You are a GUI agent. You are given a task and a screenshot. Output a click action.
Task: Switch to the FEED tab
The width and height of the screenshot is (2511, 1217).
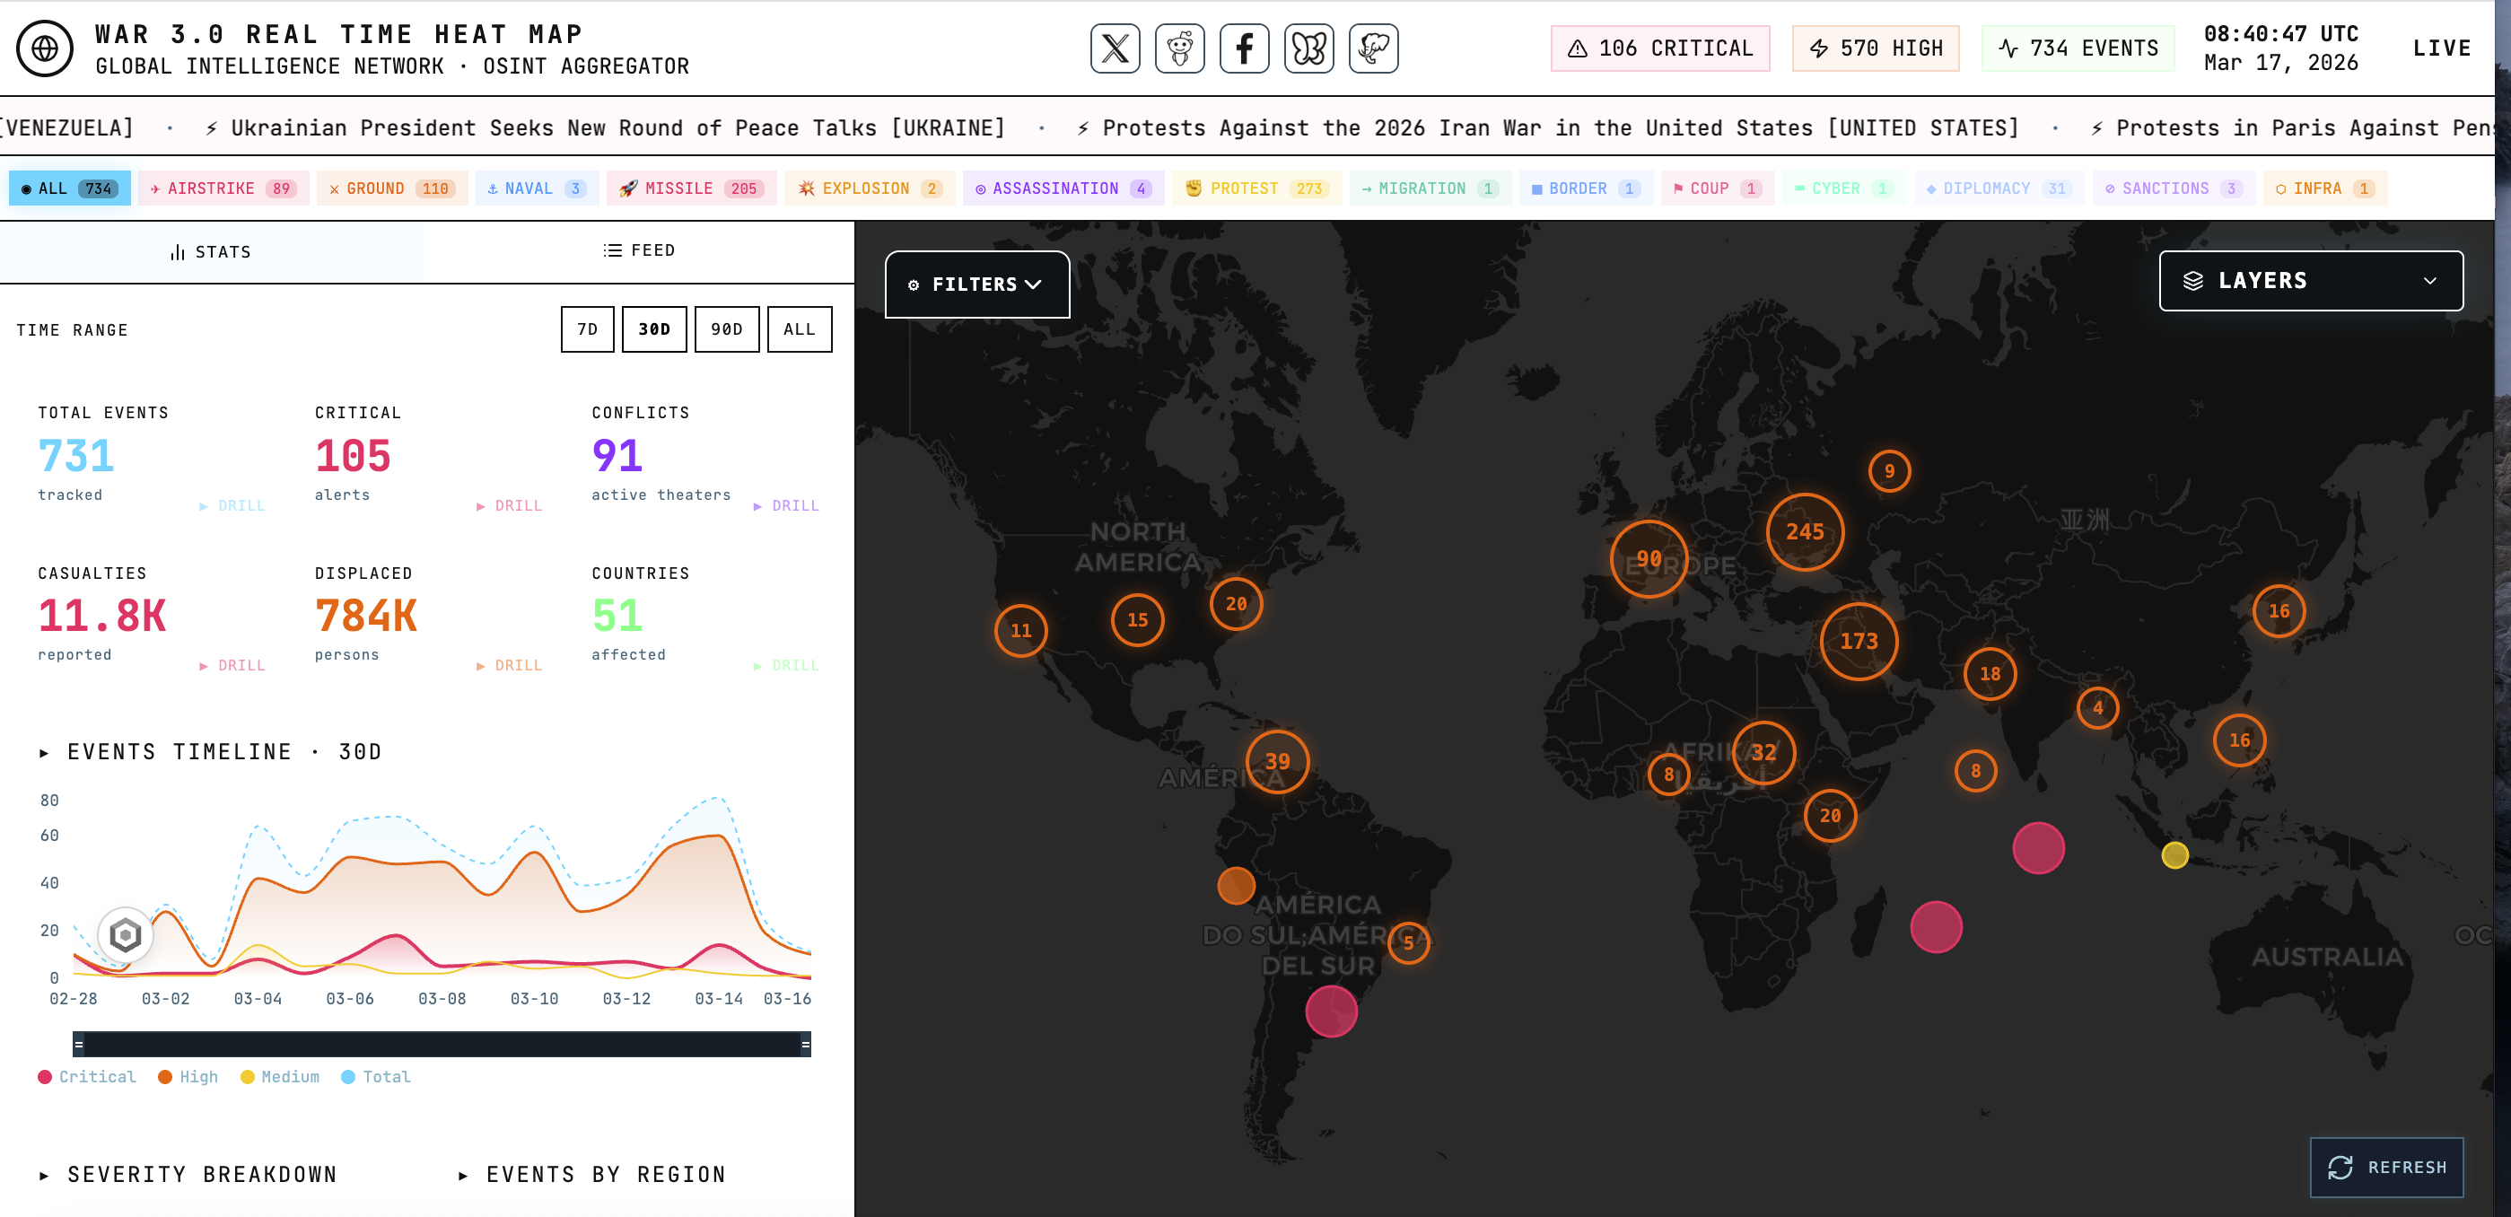pos(638,250)
